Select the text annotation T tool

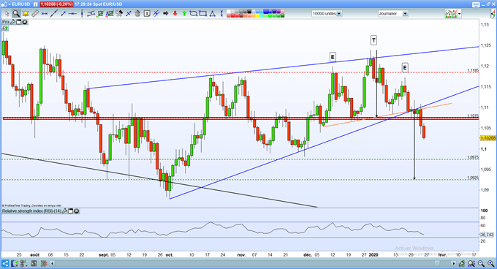click(x=147, y=14)
